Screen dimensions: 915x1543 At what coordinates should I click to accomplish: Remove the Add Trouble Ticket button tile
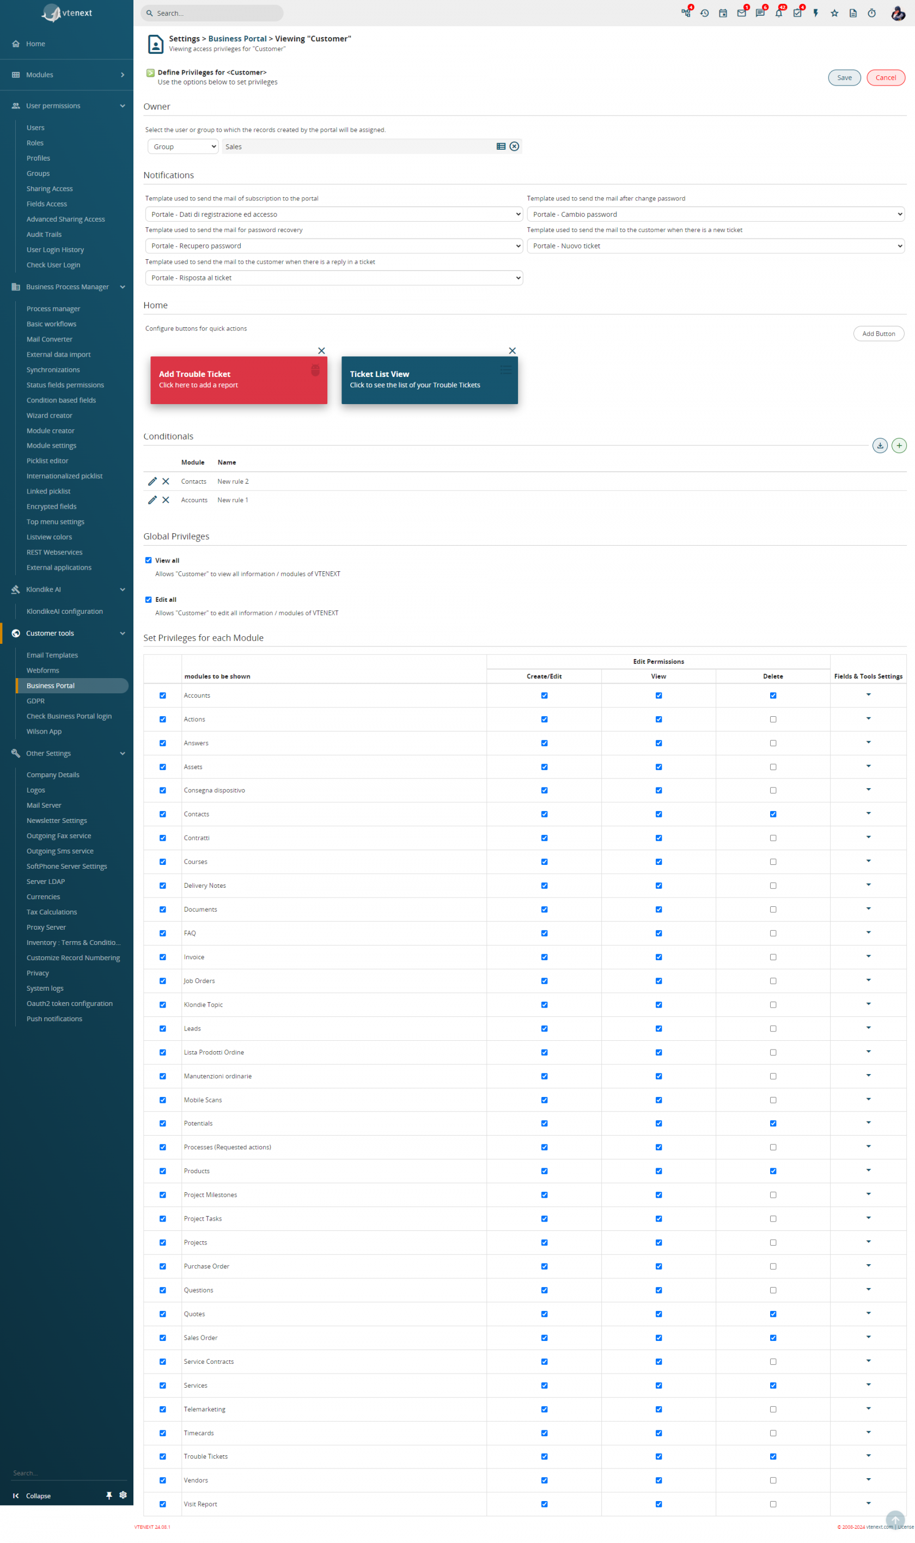321,351
